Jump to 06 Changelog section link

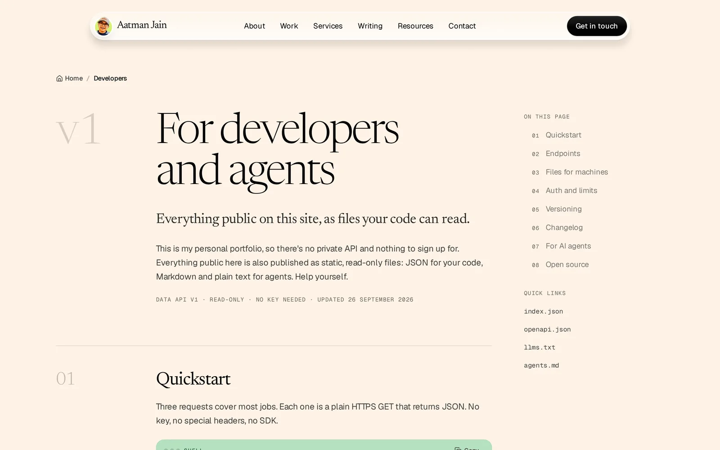click(557, 227)
